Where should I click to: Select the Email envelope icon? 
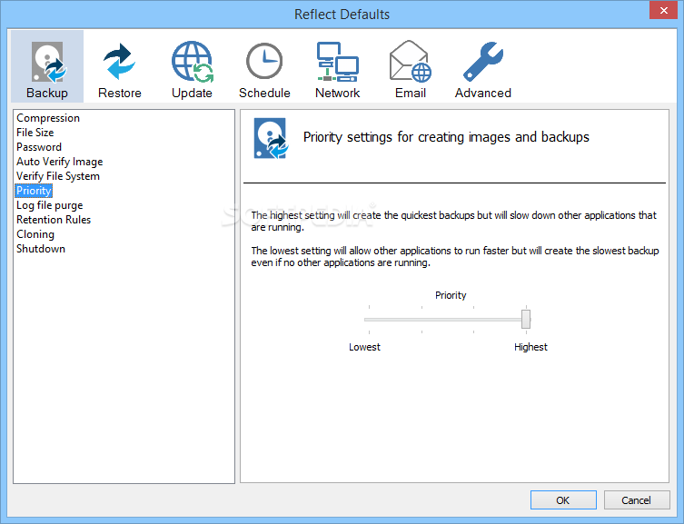[410, 62]
